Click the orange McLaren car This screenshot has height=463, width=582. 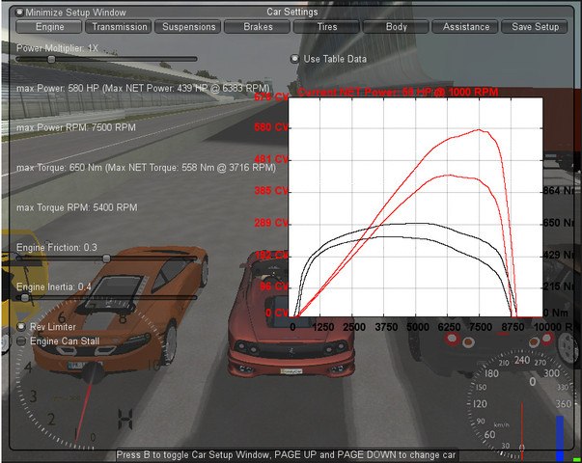tap(119, 312)
